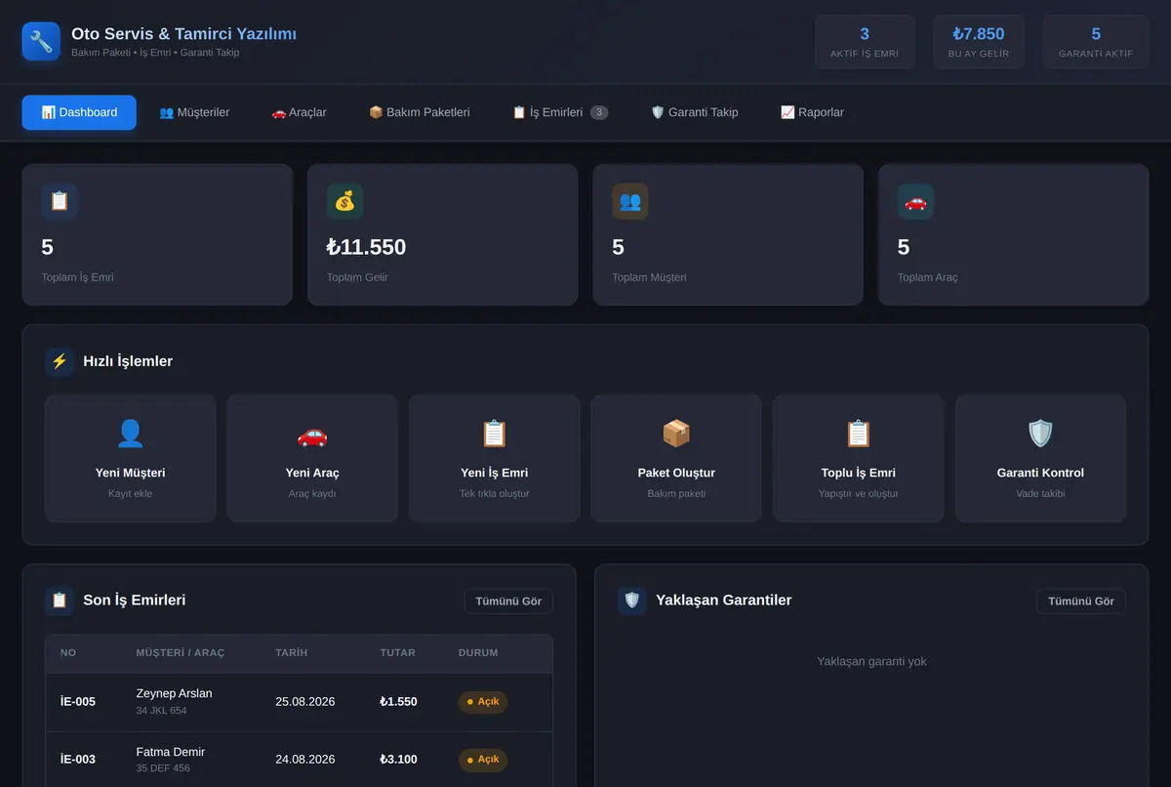1171x787 pixels.
Task: Click Tümünü Gör in Yaklaşan Garantiler
Action: (x=1081, y=601)
